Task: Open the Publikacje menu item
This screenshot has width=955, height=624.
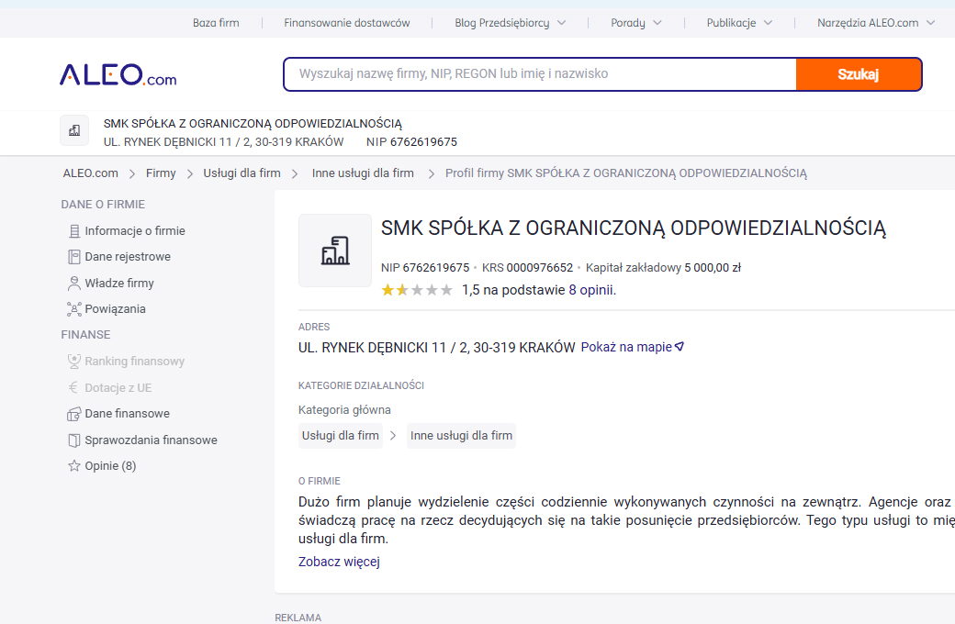Action: (x=732, y=23)
